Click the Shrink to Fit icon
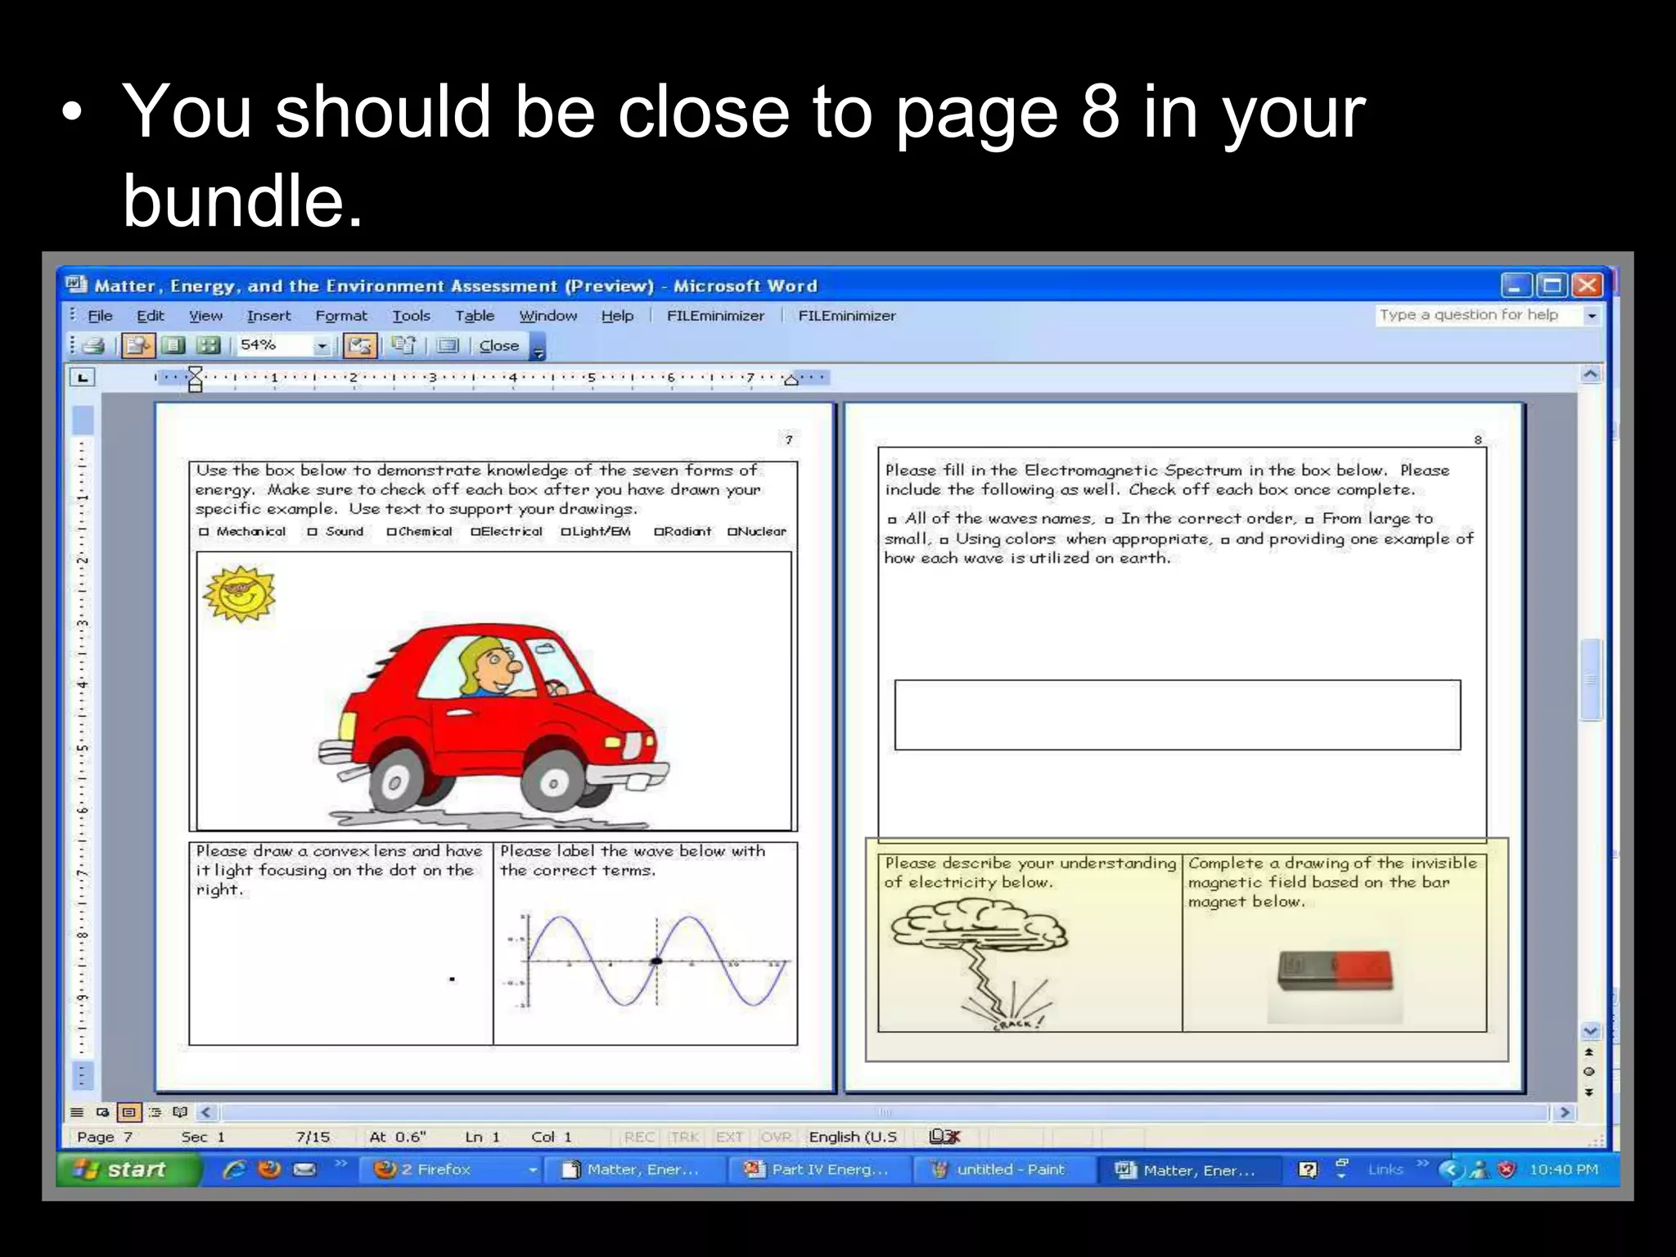1676x1257 pixels. point(402,345)
